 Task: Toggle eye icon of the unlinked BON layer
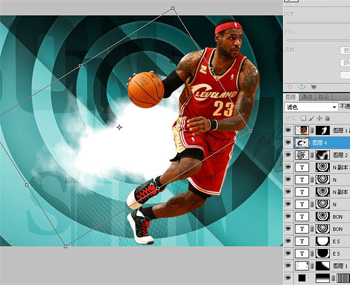tap(288, 217)
